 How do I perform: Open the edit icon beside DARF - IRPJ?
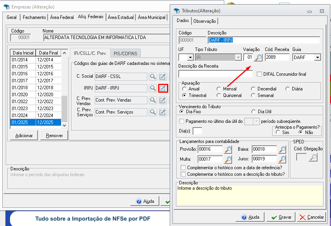tap(163, 88)
